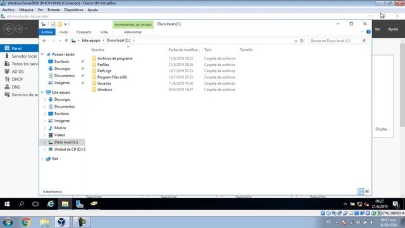405x228 pixels.
Task: Click the Explorer up-one-level arrow
Action: point(66,41)
